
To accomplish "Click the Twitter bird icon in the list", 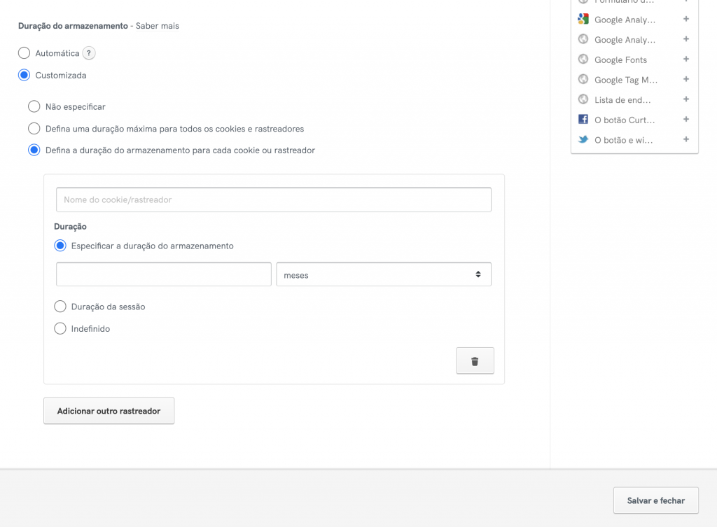I will 583,140.
